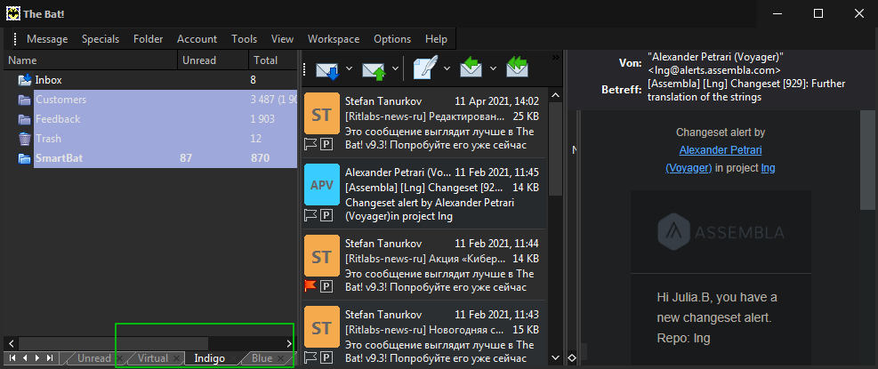
Task: Jump to last tab with navigation arrow
Action: coord(50,357)
